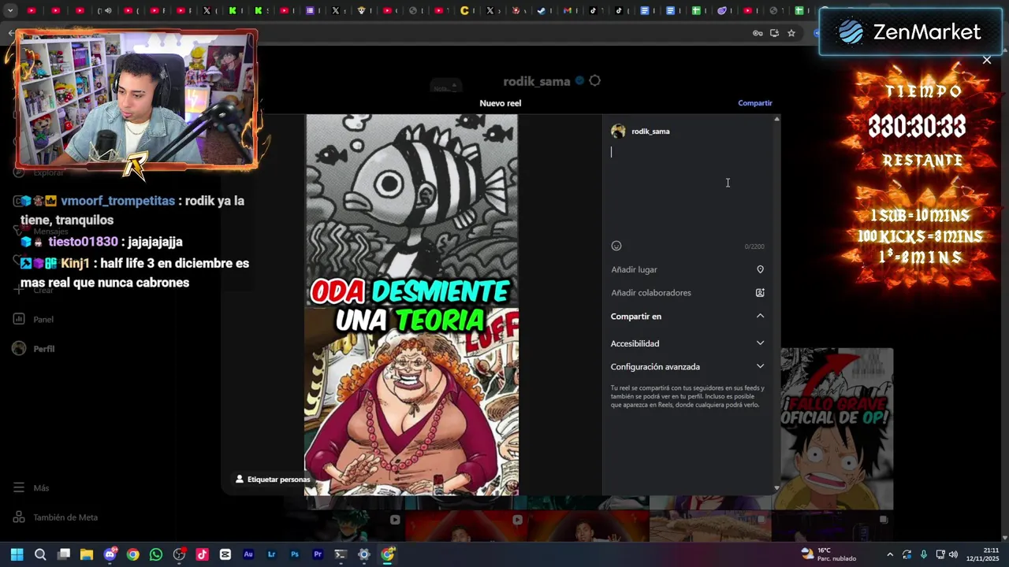Launch Adobe Lightroom from taskbar
1009x567 pixels.
[x=271, y=554]
